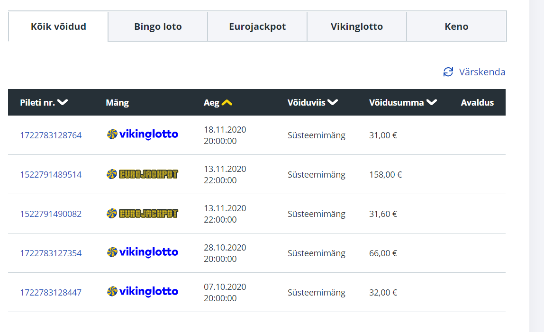Click Vikinglotto logo in the 28.10.2020 row
544x332 pixels.
point(143,253)
